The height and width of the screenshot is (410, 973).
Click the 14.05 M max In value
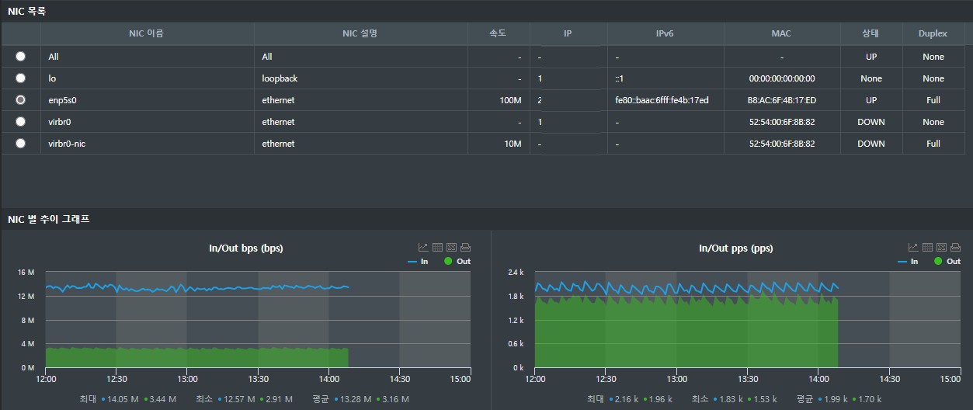pos(124,398)
